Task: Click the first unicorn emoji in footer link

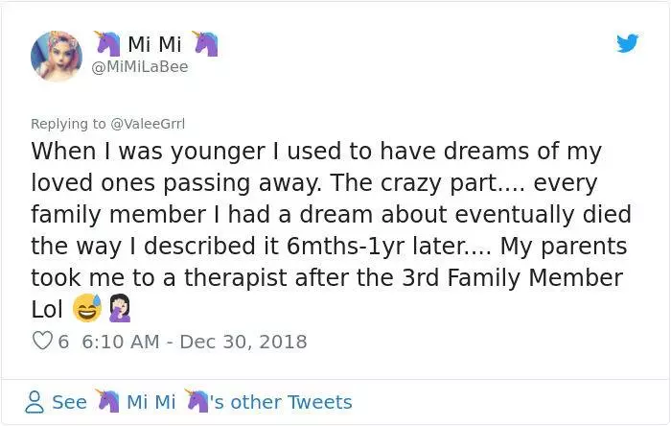Action: click(107, 401)
